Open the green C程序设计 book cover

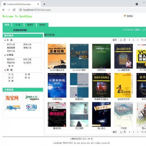coord(101,56)
